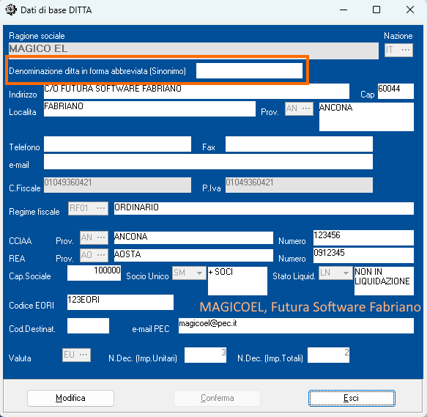The height and width of the screenshot is (417, 427).
Task: Minimize the Dati di base DITTA window
Action: [344, 10]
